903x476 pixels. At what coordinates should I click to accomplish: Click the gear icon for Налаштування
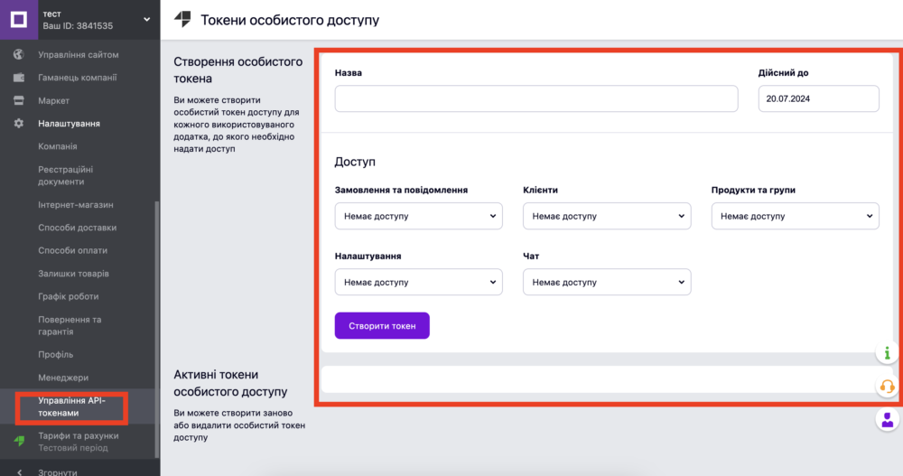pos(19,124)
